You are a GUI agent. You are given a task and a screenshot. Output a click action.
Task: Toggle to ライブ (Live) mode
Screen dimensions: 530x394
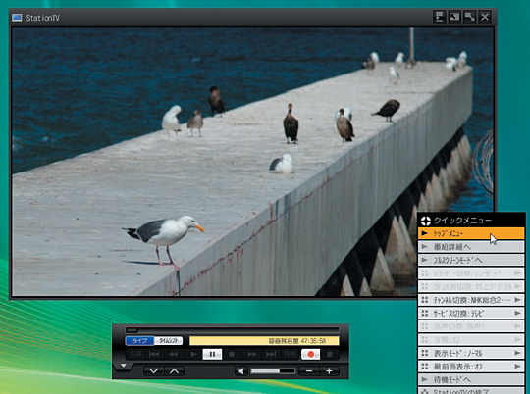(140, 341)
